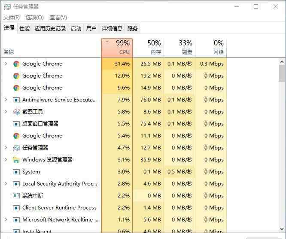Expand the Microsoft Network Realtime group
The height and width of the screenshot is (239, 286).
tap(6, 220)
